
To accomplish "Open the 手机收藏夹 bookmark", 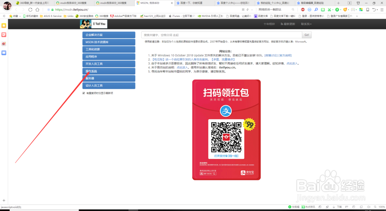I will pyautogui.click(x=30, y=16).
